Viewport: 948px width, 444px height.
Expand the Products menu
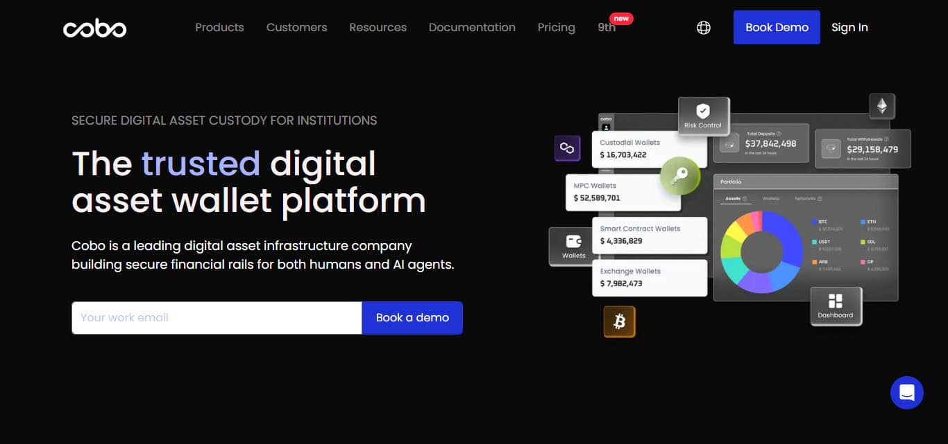click(x=219, y=28)
